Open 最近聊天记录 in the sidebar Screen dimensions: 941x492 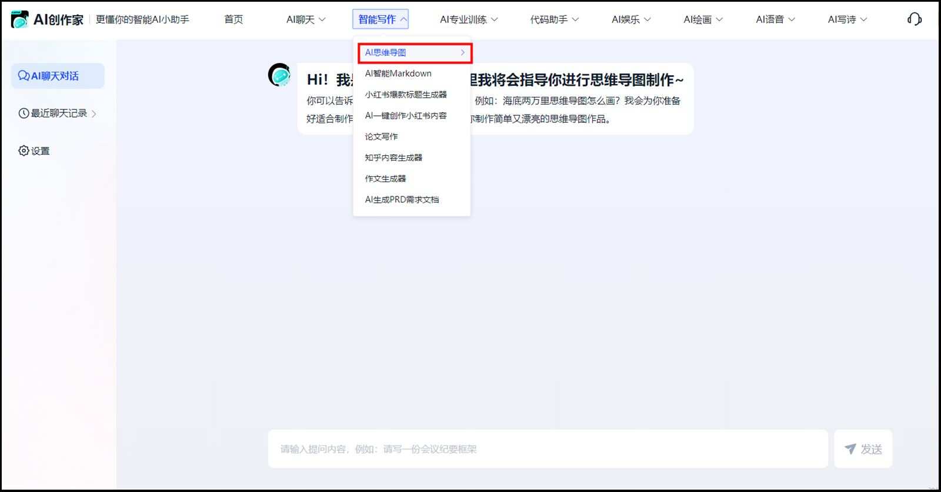(58, 113)
